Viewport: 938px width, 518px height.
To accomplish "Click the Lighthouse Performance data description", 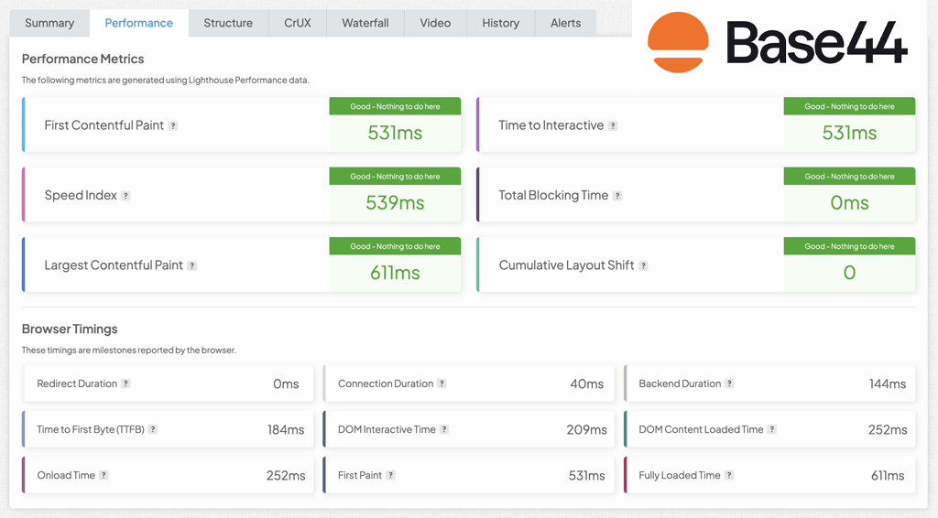I will point(166,80).
